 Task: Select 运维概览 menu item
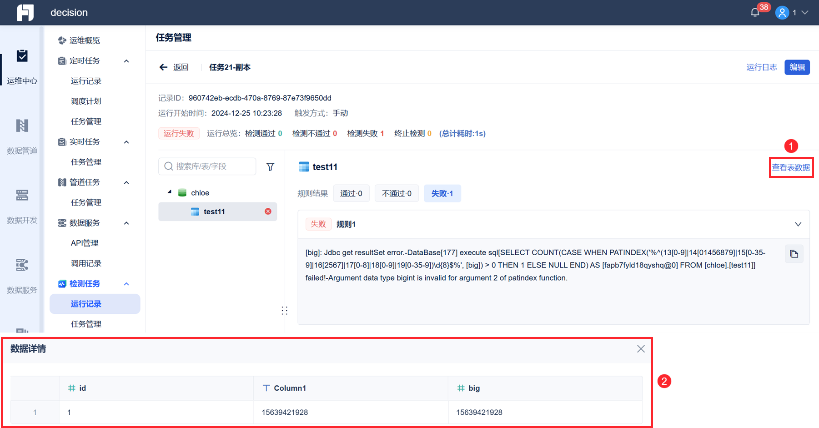(85, 40)
